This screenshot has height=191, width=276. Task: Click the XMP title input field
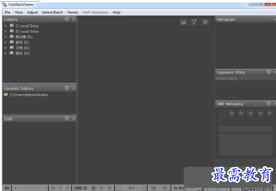pyautogui.click(x=246, y=129)
